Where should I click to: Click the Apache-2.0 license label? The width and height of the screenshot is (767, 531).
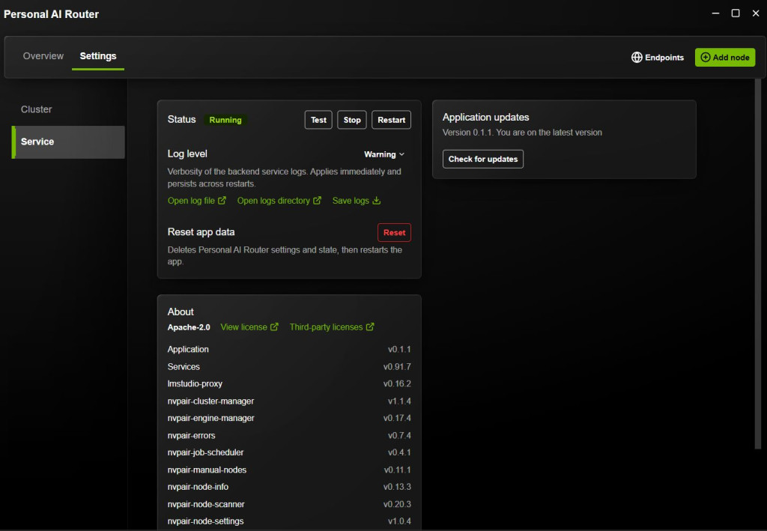[x=189, y=327]
